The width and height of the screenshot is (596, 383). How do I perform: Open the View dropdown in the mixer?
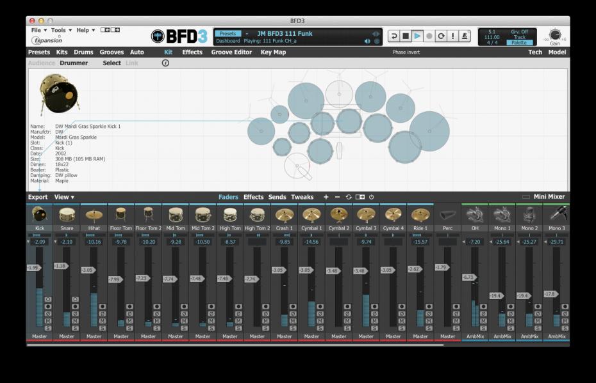click(64, 197)
